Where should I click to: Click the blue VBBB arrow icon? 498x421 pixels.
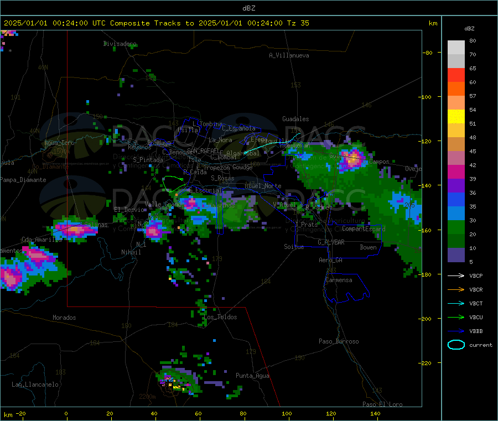(456, 331)
